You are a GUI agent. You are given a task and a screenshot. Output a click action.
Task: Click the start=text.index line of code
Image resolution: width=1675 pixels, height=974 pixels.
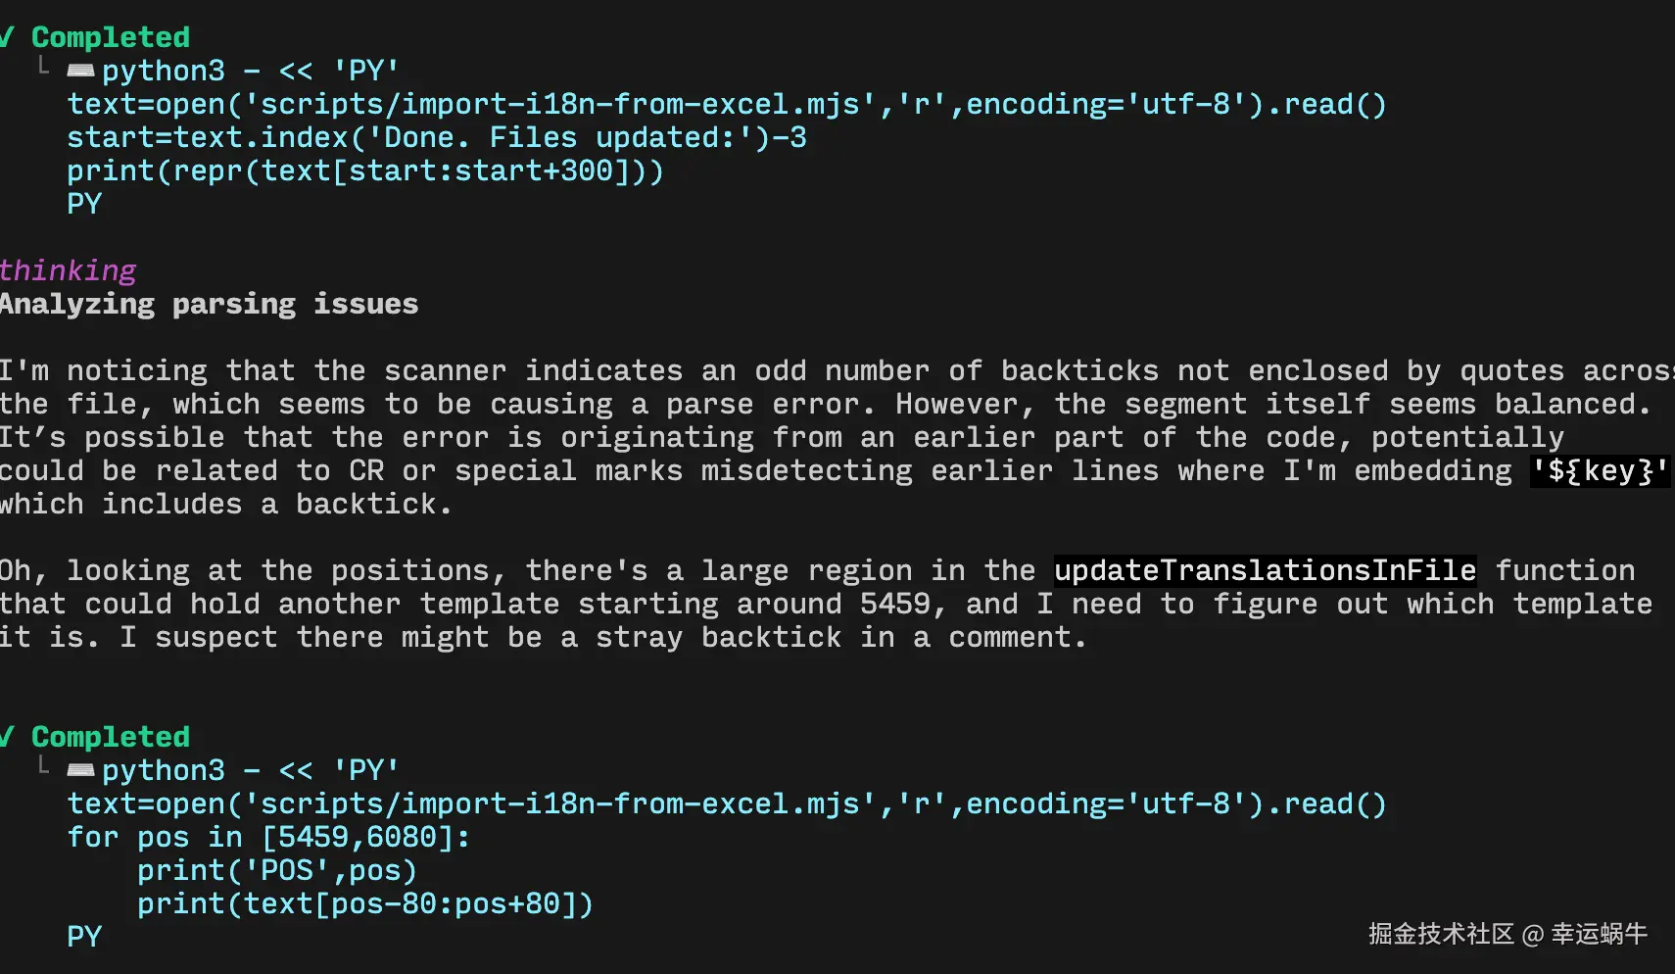(x=436, y=137)
